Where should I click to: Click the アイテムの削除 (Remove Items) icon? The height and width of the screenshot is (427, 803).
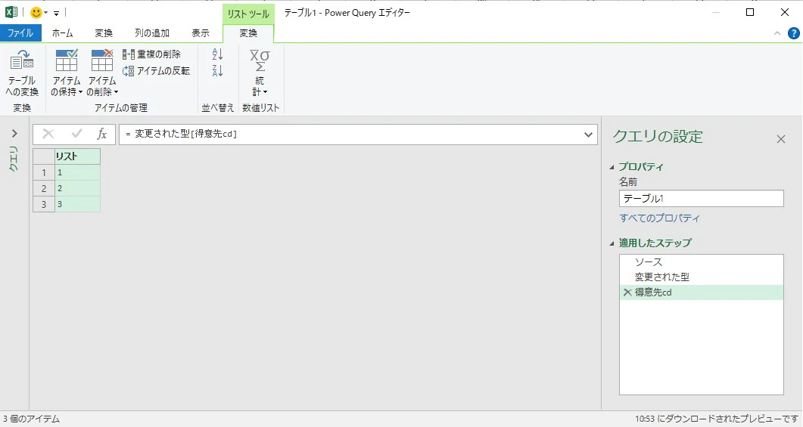click(x=102, y=60)
